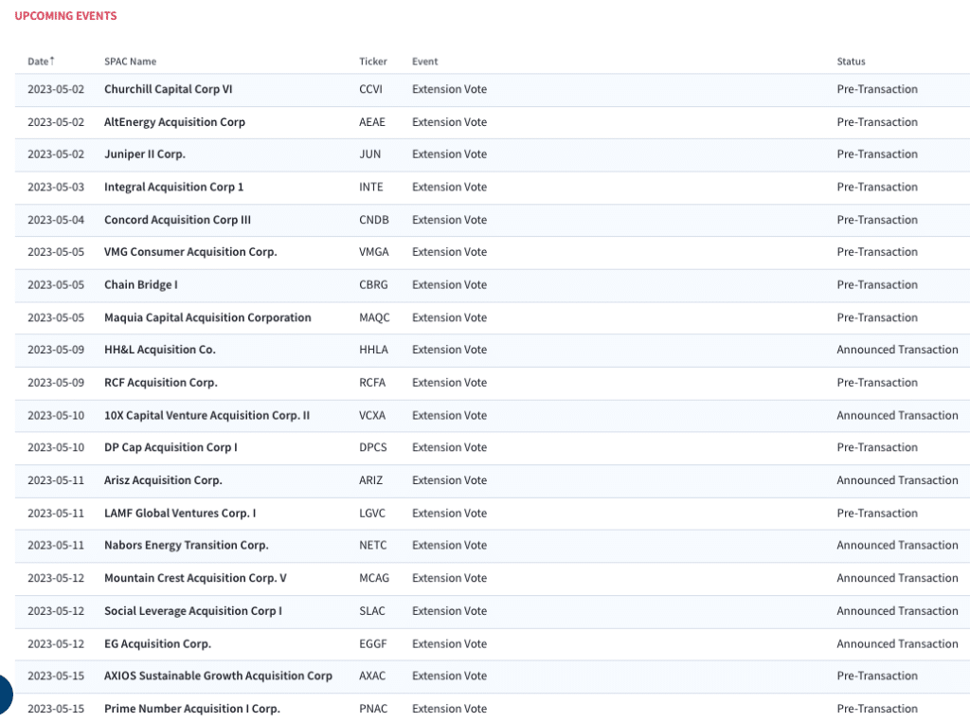Open VMG Consumer Acquisition Corp.
970x722 pixels.
(x=190, y=252)
